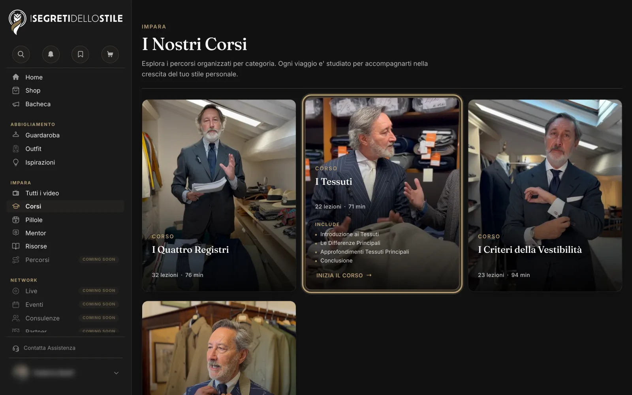Click the jacket icon beside Outfit
632x395 pixels.
(16, 149)
